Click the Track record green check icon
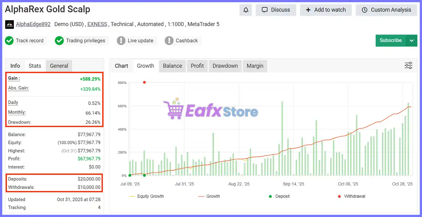The width and height of the screenshot is (422, 217). pos(9,41)
